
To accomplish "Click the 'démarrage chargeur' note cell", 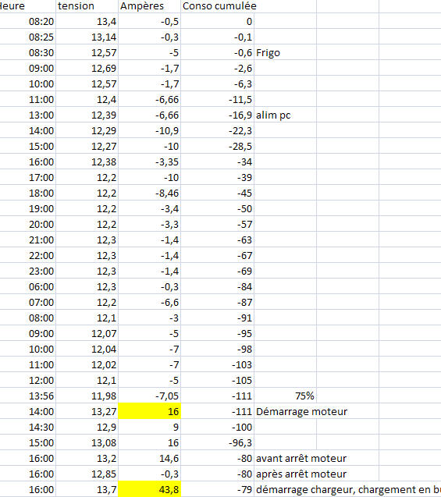I will 348,489.
